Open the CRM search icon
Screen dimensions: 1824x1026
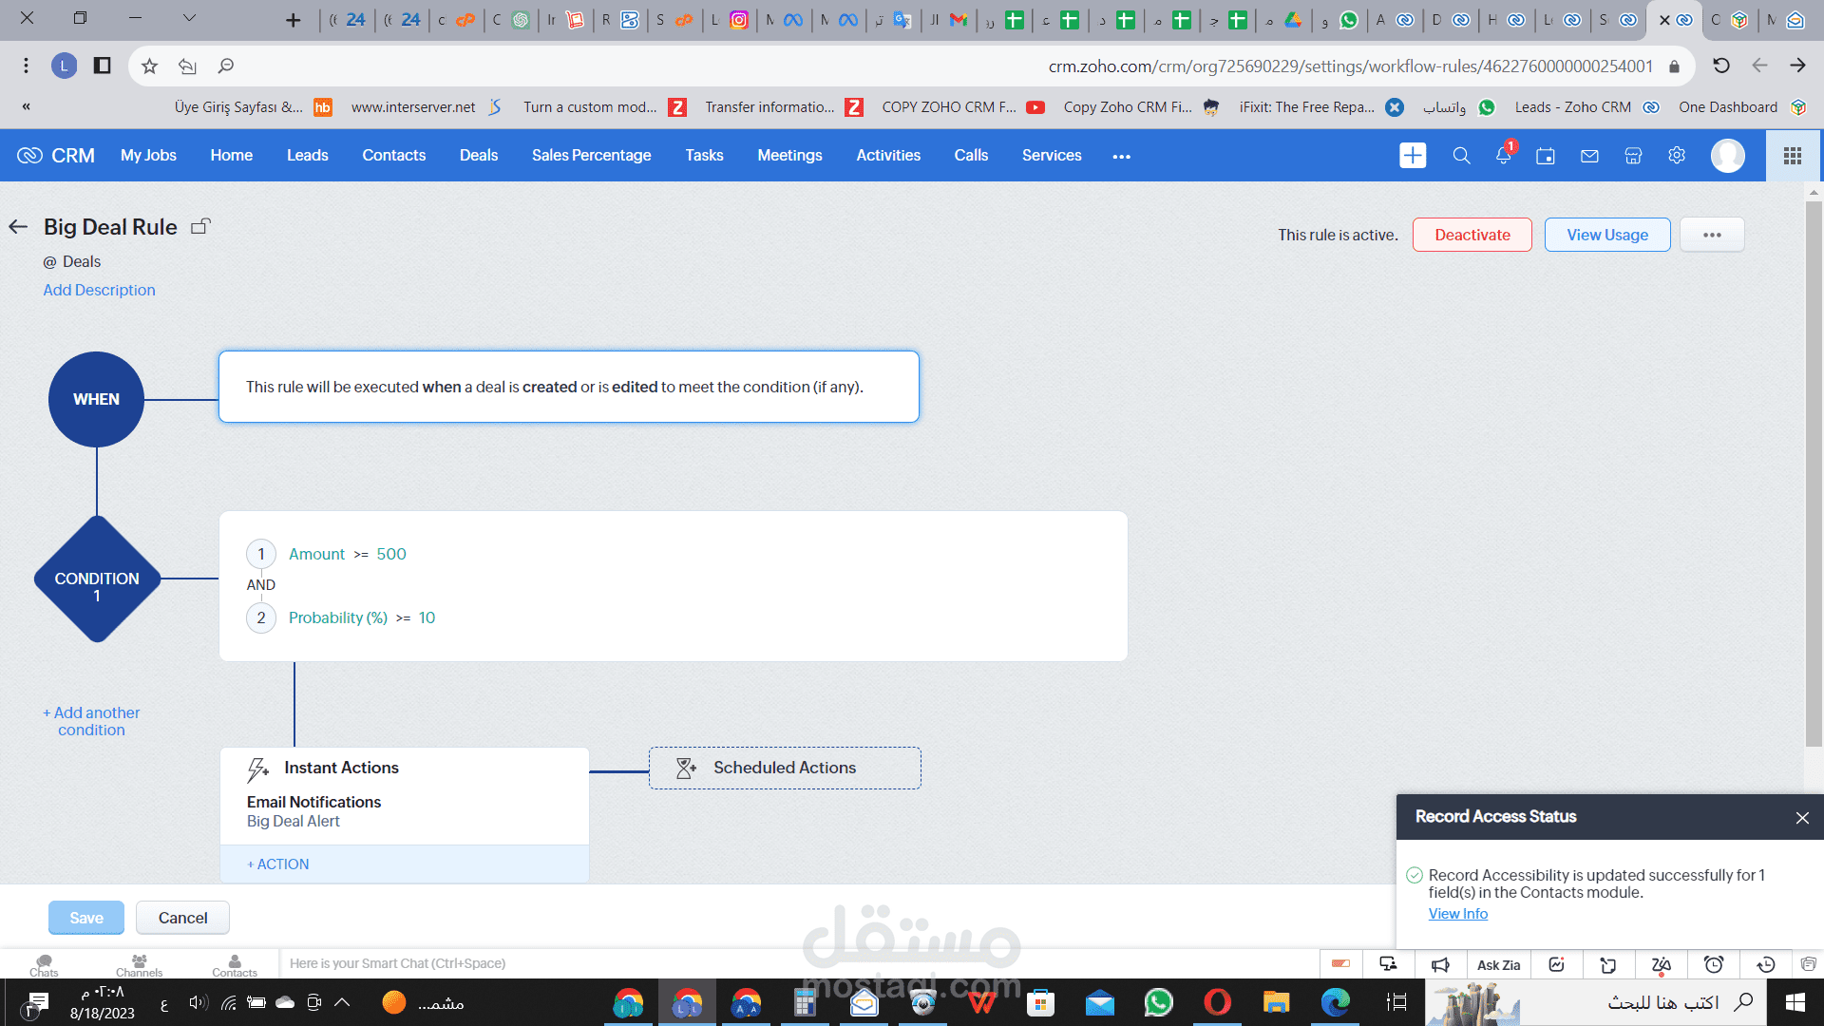coord(1461,156)
